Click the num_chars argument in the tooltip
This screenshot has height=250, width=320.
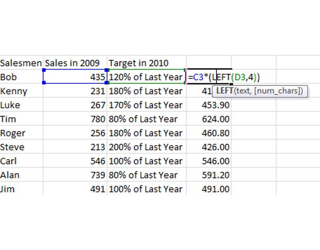click(x=277, y=91)
